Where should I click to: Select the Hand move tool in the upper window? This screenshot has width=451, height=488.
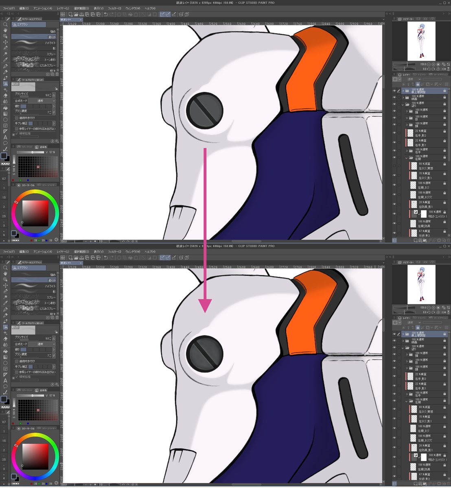[5, 30]
